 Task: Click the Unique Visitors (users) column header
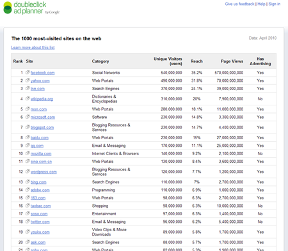(x=168, y=61)
